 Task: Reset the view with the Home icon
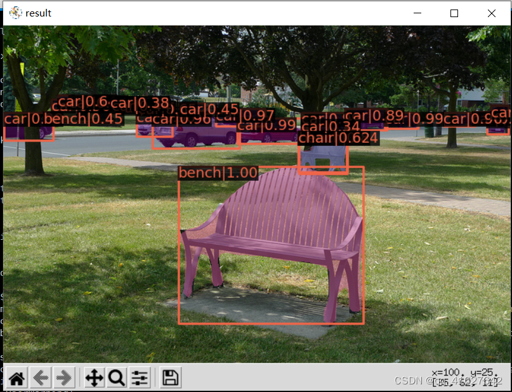pyautogui.click(x=16, y=377)
